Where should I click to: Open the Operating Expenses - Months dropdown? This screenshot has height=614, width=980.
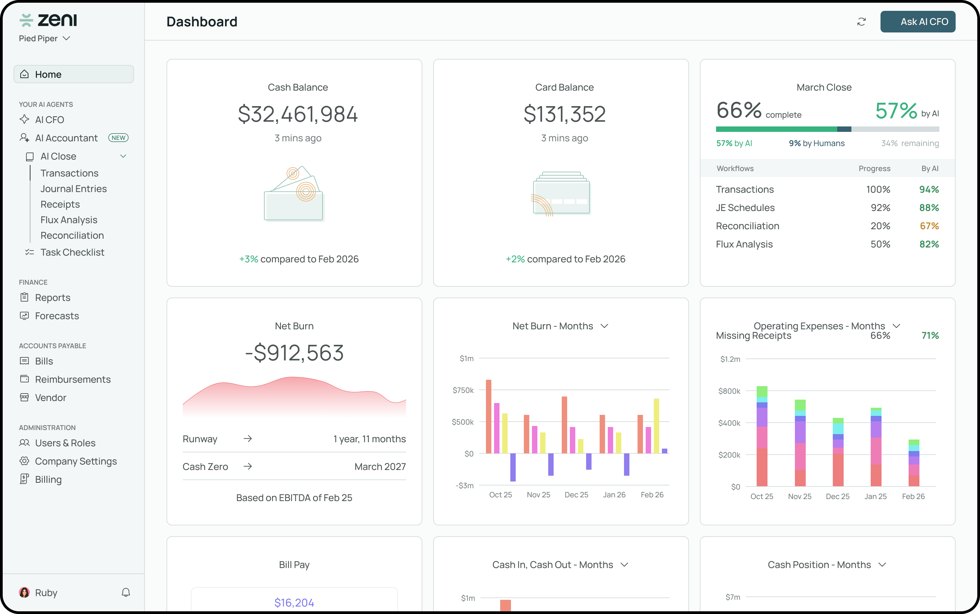click(827, 326)
